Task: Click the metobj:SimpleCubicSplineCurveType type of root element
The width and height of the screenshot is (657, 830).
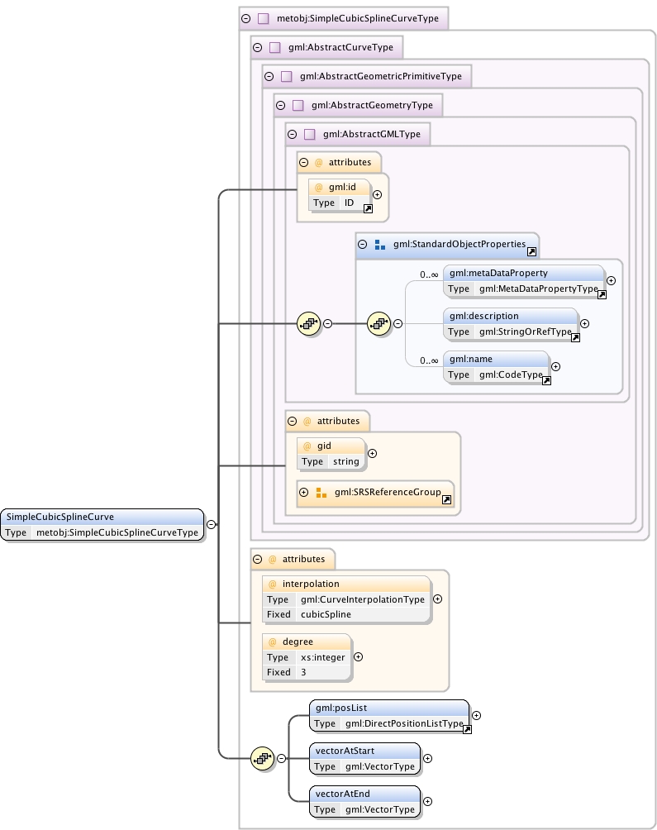Action: tap(117, 532)
